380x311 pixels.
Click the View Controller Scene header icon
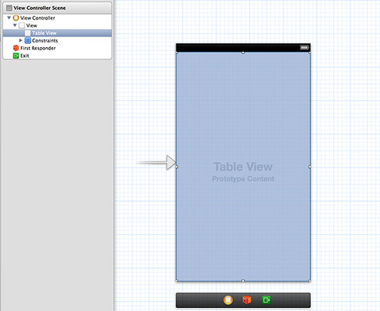pyautogui.click(x=9, y=8)
